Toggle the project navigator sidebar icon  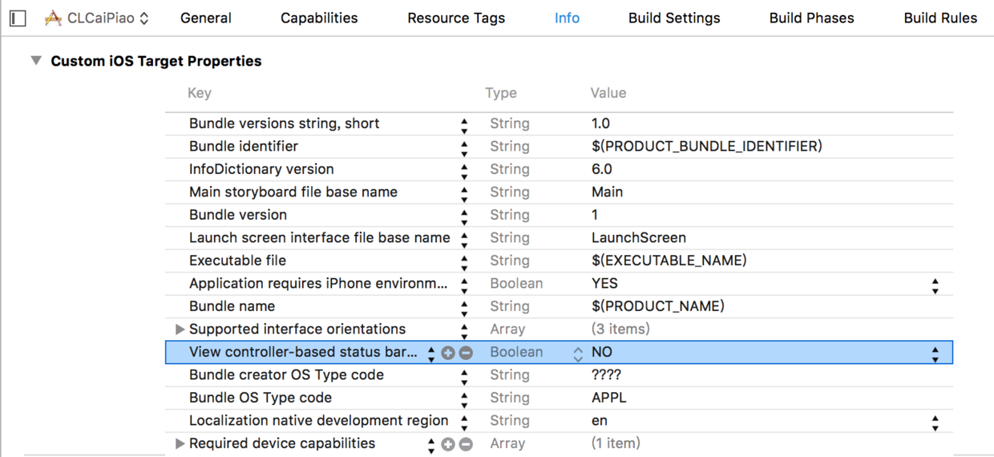tap(18, 18)
